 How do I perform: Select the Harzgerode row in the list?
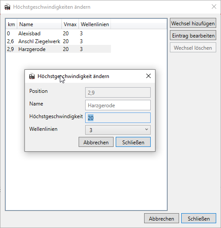pyautogui.click(x=58, y=49)
